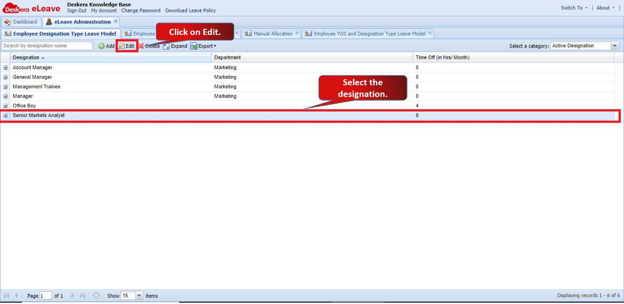The width and height of the screenshot is (624, 304).
Task: Click Download Leave Policy link
Action: pos(191,10)
